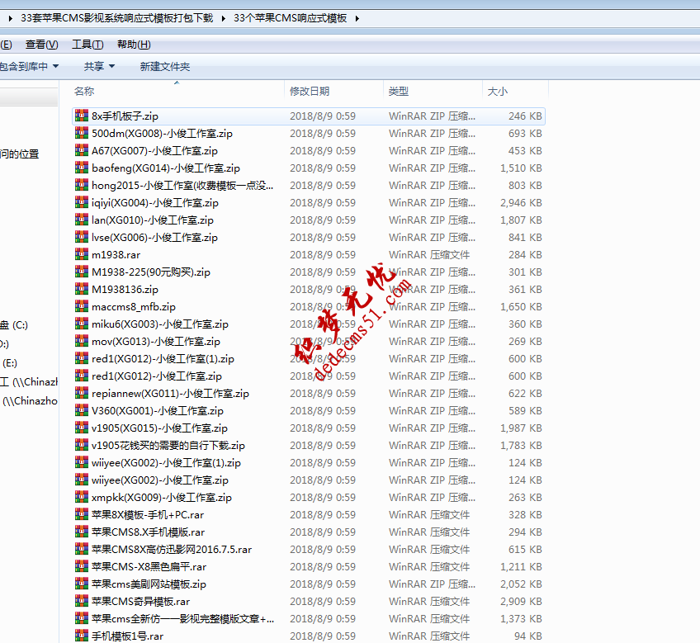Open the 工具(T) menu
Viewport: 700px width, 643px height.
click(x=87, y=45)
